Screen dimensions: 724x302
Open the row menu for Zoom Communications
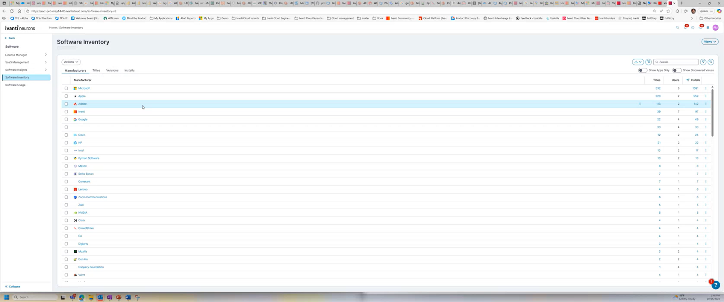coord(706,197)
